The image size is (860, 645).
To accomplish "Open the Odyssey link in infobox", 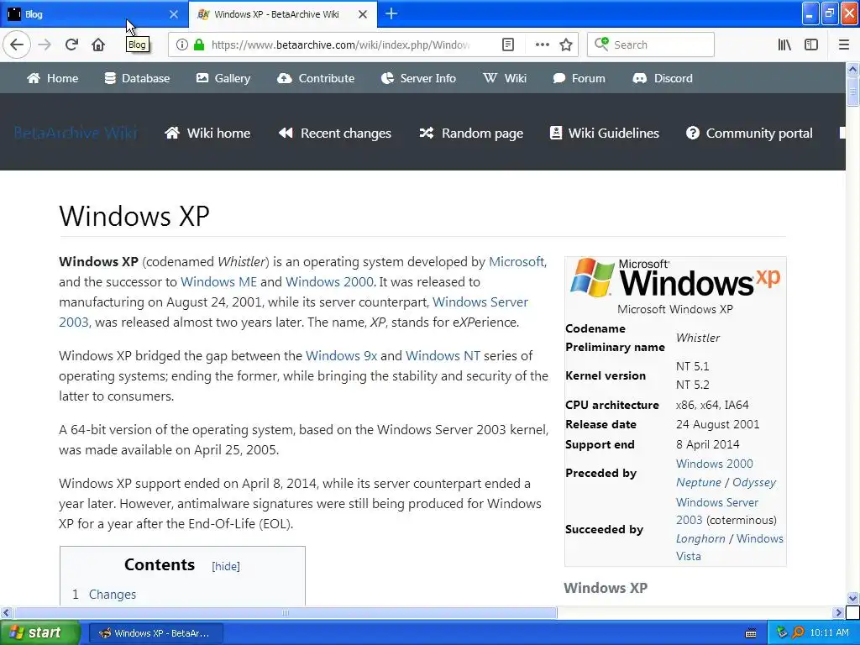I will coord(754,483).
